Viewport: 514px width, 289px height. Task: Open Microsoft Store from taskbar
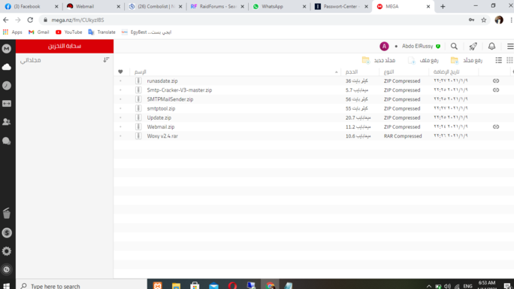(195, 285)
